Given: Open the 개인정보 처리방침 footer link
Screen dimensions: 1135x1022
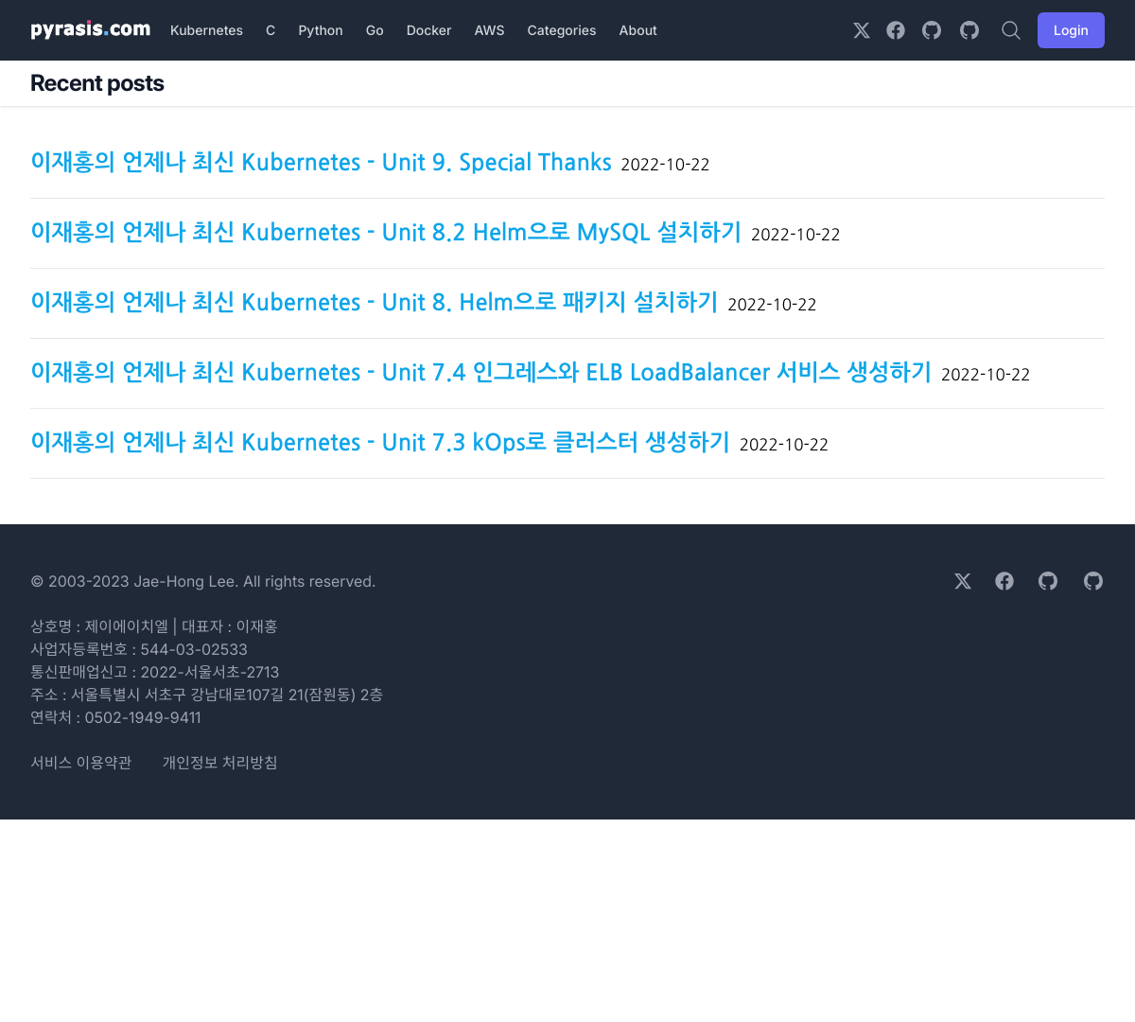Looking at the screenshot, I should (219, 763).
